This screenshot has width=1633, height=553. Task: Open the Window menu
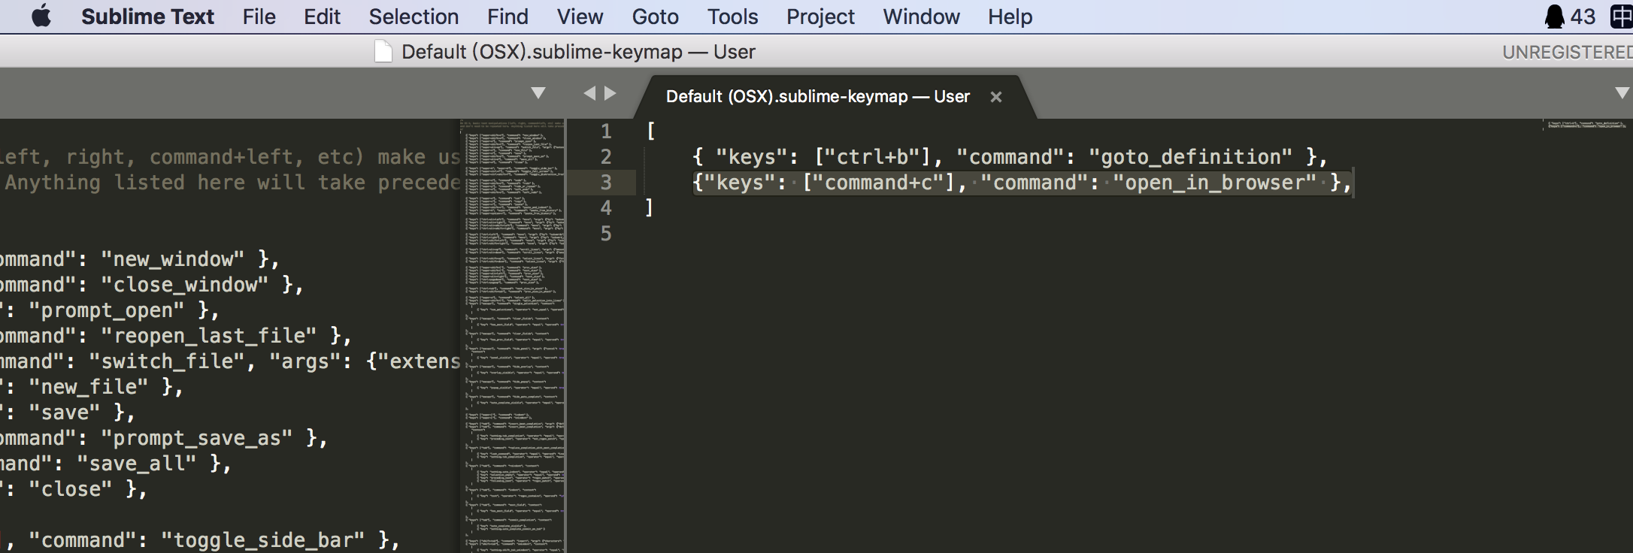921,17
